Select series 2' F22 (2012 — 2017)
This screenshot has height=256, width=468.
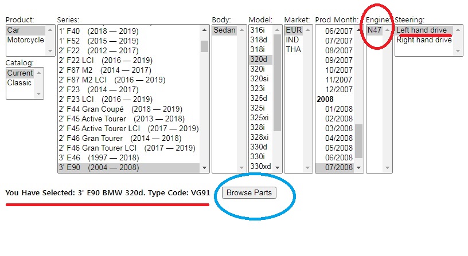pos(129,50)
